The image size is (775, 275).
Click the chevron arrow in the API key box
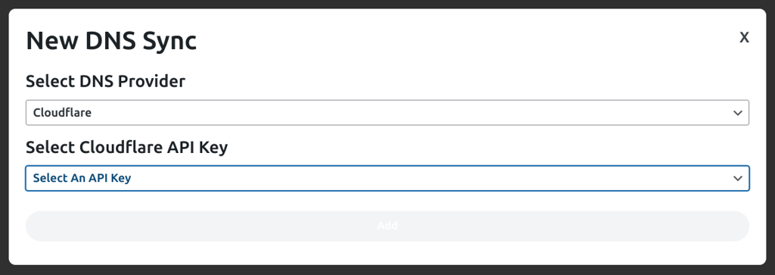pyautogui.click(x=738, y=178)
